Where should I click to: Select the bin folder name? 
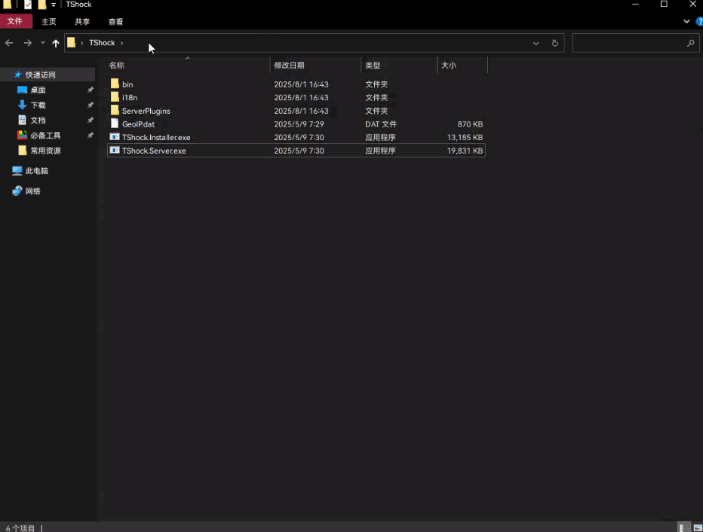(x=127, y=84)
